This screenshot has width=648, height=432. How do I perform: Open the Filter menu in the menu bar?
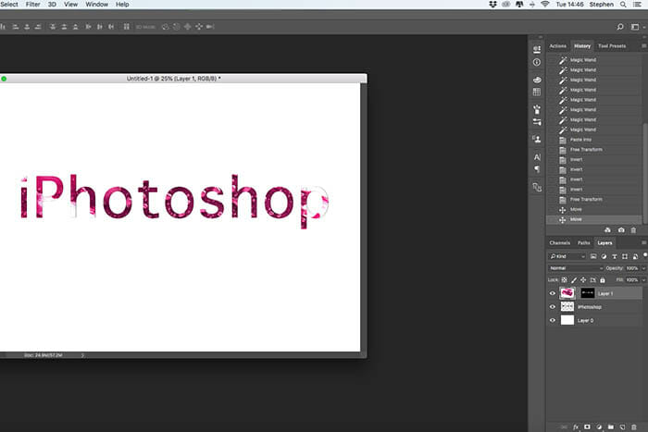tap(33, 5)
